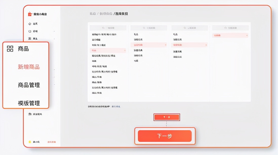The height and width of the screenshot is (155, 278).
Task: Expand arrow of highlighted row in first column
Action: point(125,50)
